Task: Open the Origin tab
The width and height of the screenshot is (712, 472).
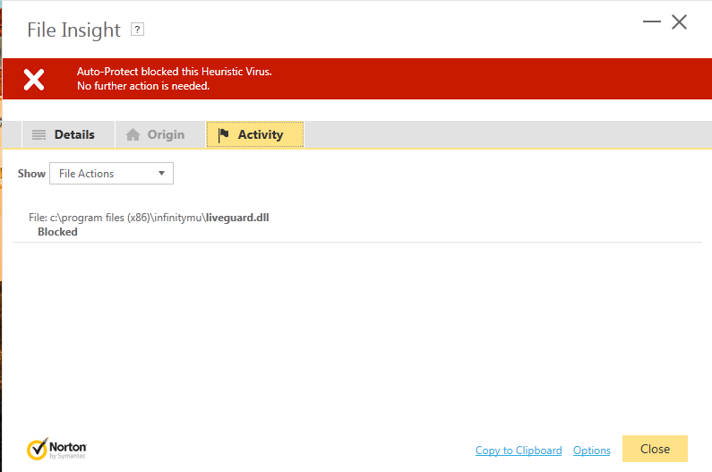Action: pyautogui.click(x=159, y=134)
